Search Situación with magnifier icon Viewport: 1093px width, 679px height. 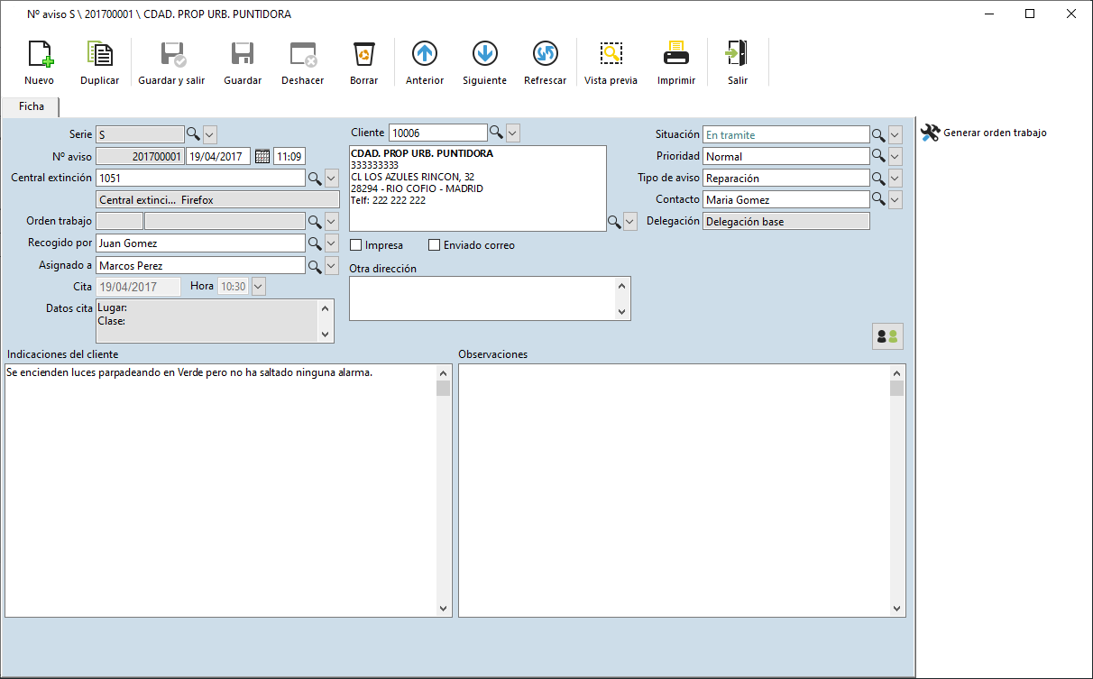pyautogui.click(x=878, y=134)
